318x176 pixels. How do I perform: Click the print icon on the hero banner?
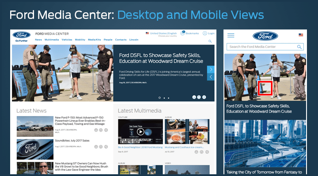199,97
